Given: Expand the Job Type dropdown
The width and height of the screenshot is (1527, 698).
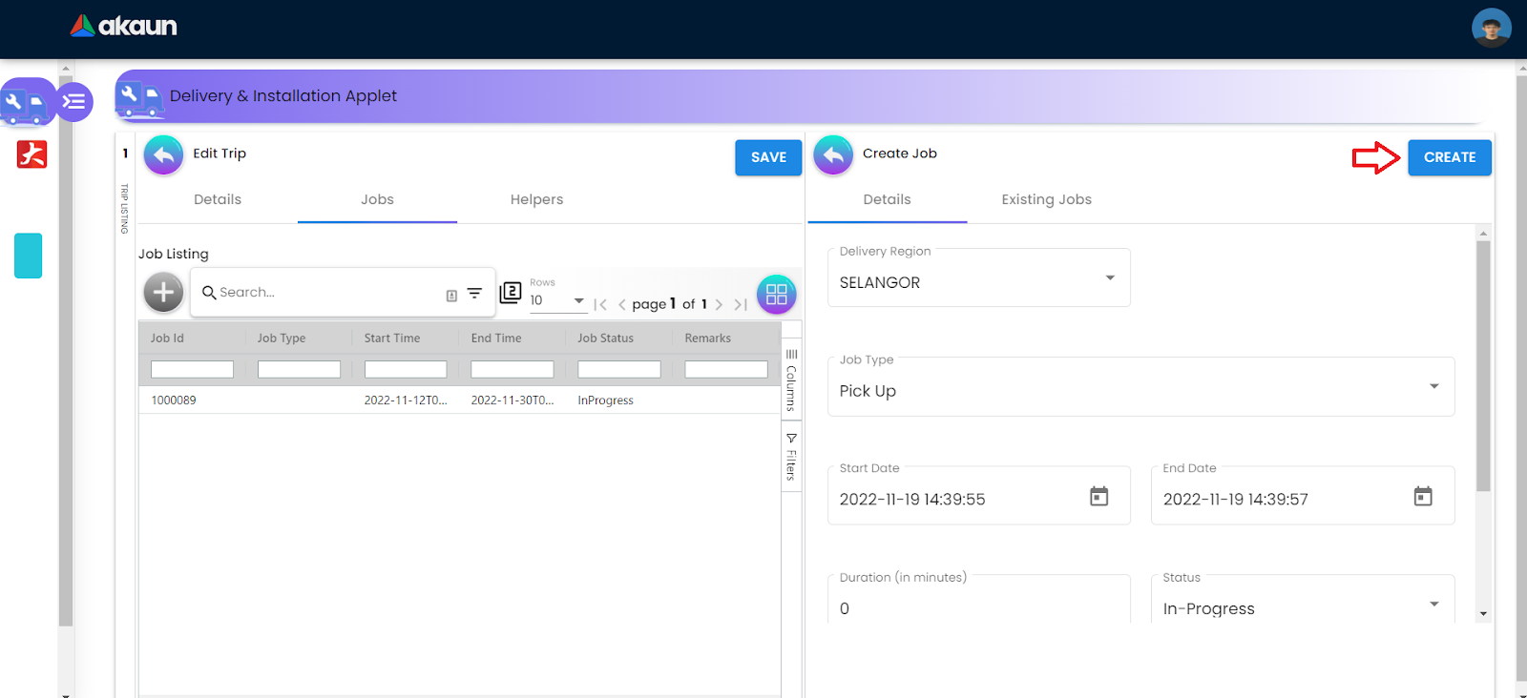Looking at the screenshot, I should tap(1433, 386).
